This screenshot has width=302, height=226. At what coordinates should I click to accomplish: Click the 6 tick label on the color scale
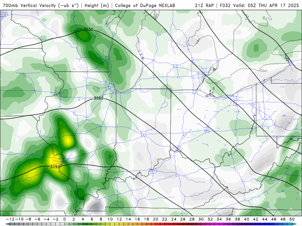pyautogui.click(x=92, y=219)
